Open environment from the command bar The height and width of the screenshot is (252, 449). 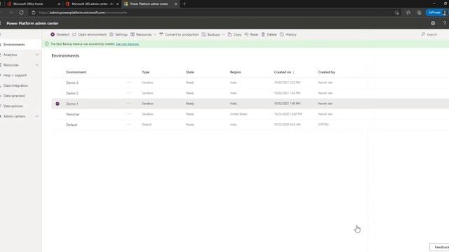click(x=89, y=34)
